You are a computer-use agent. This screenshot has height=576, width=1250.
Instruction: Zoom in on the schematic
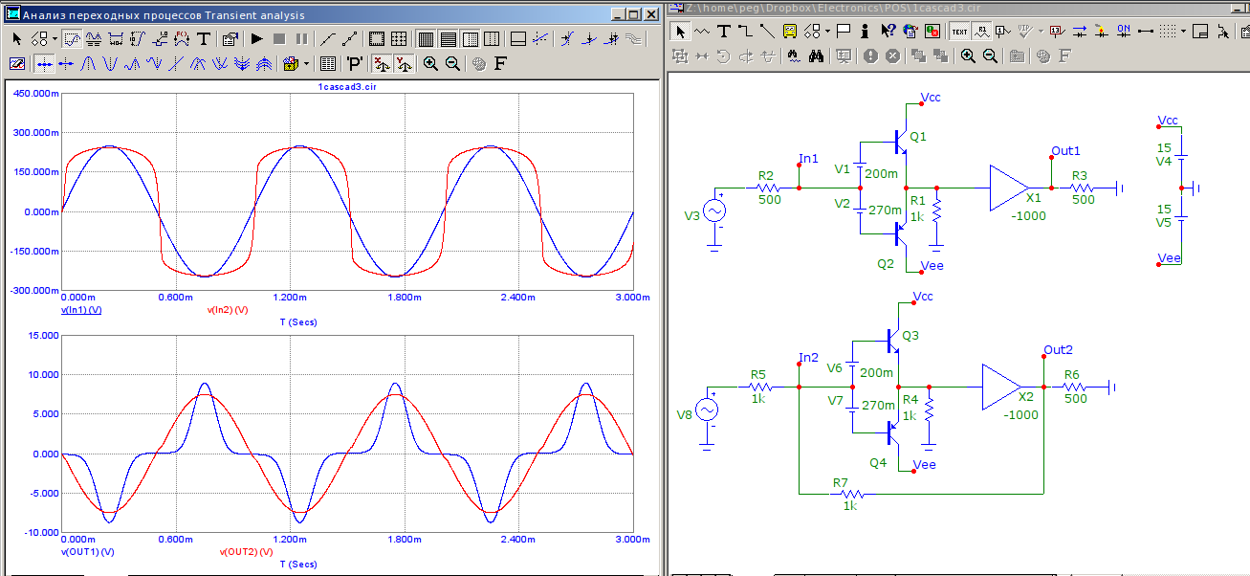(x=968, y=55)
